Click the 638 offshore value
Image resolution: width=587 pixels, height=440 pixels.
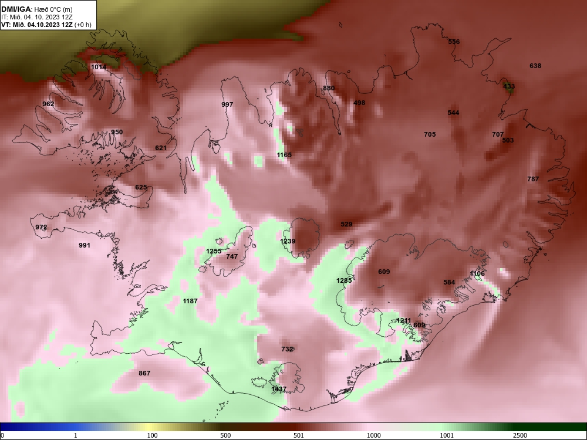coord(535,66)
